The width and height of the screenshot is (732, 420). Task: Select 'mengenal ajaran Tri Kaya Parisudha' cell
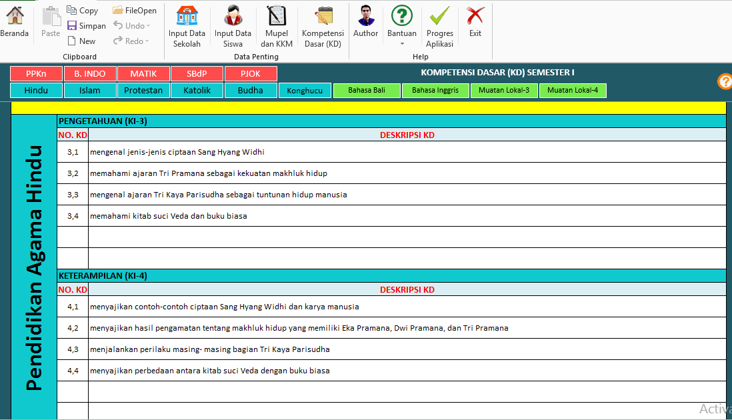407,195
